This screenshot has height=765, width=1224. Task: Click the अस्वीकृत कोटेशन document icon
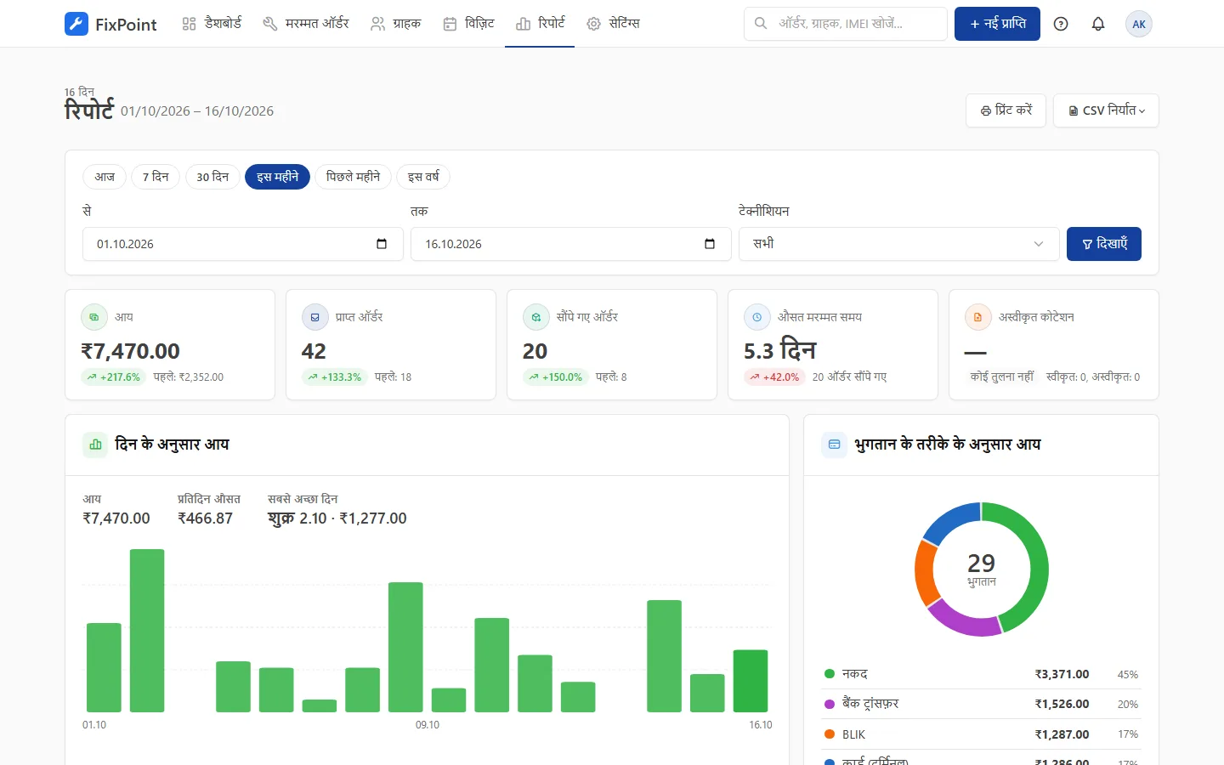pos(978,317)
